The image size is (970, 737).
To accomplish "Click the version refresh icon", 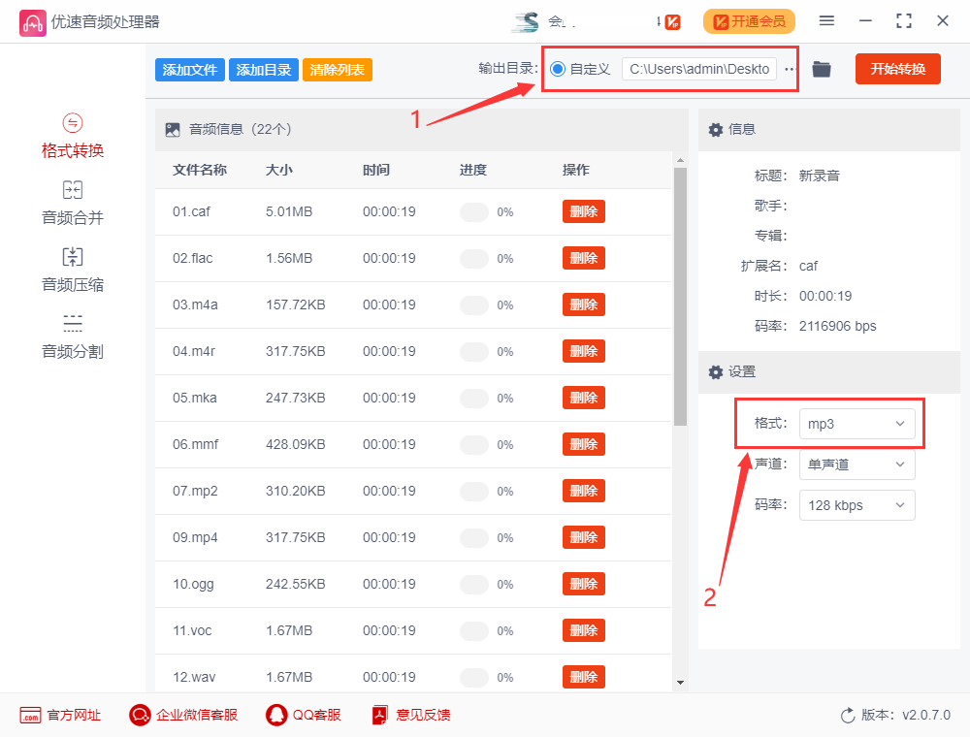I will click(x=848, y=716).
